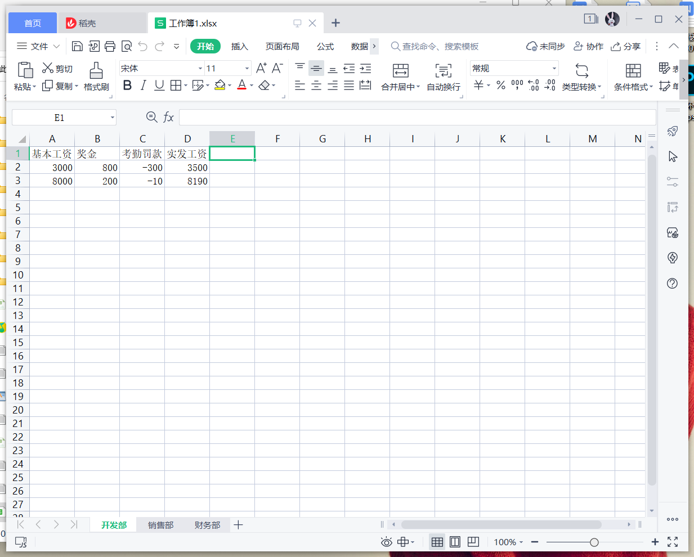This screenshot has height=557, width=694.
Task: Open the 插入 ribbon tab
Action: 239,46
